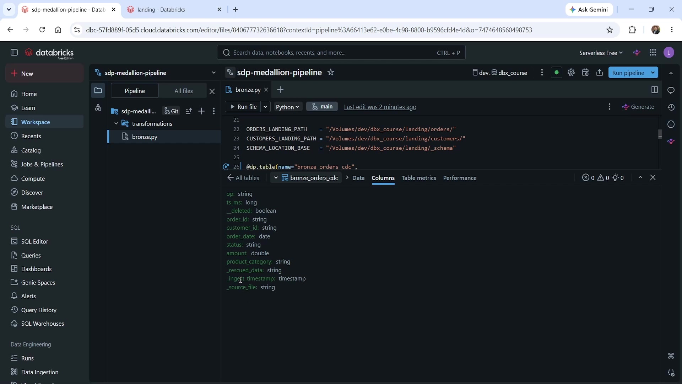Viewport: 682px width, 384px height.
Task: Open the Data tab
Action: click(x=358, y=178)
